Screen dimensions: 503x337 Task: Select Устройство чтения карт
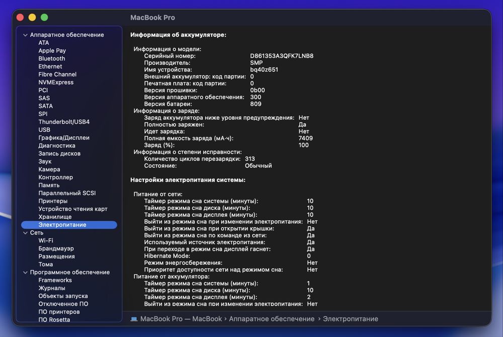[73, 209]
